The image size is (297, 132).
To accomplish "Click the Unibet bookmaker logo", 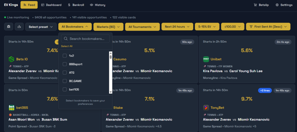I will [206, 59].
